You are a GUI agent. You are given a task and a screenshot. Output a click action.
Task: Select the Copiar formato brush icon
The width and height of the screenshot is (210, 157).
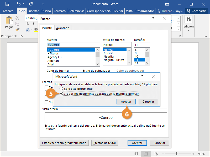pos(17,30)
